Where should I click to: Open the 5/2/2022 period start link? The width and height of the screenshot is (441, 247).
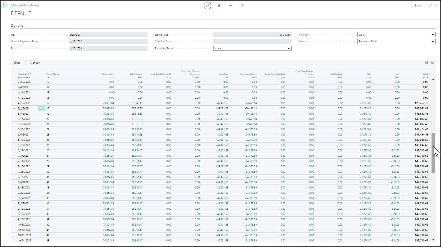click(23, 108)
